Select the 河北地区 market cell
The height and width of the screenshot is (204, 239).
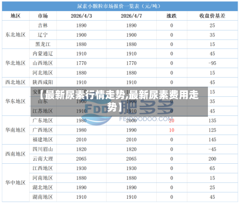coord(43,73)
